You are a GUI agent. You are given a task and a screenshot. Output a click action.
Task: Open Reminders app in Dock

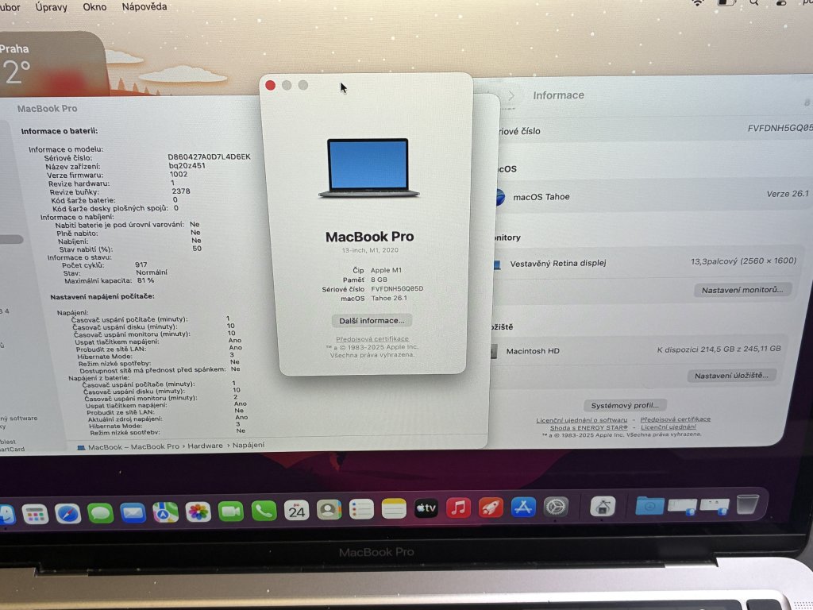[361, 509]
